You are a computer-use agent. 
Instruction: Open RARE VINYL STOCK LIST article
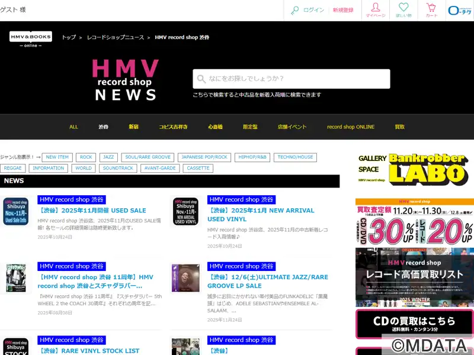coord(88,351)
